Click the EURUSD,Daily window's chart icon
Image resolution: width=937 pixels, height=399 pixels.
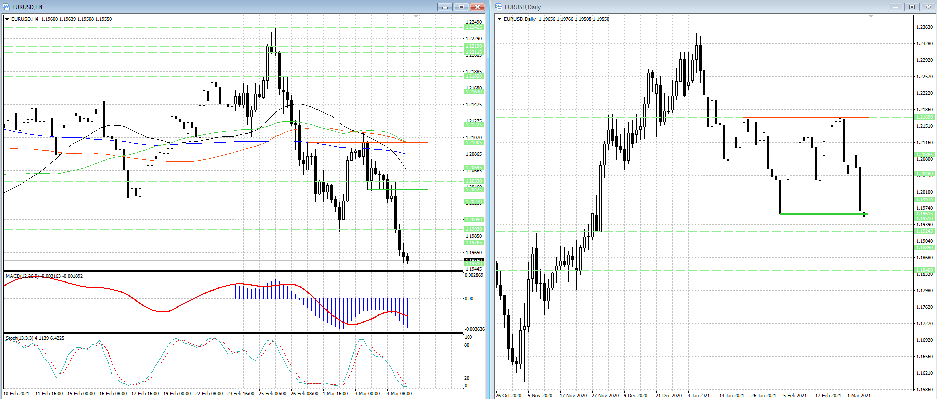tap(499, 7)
